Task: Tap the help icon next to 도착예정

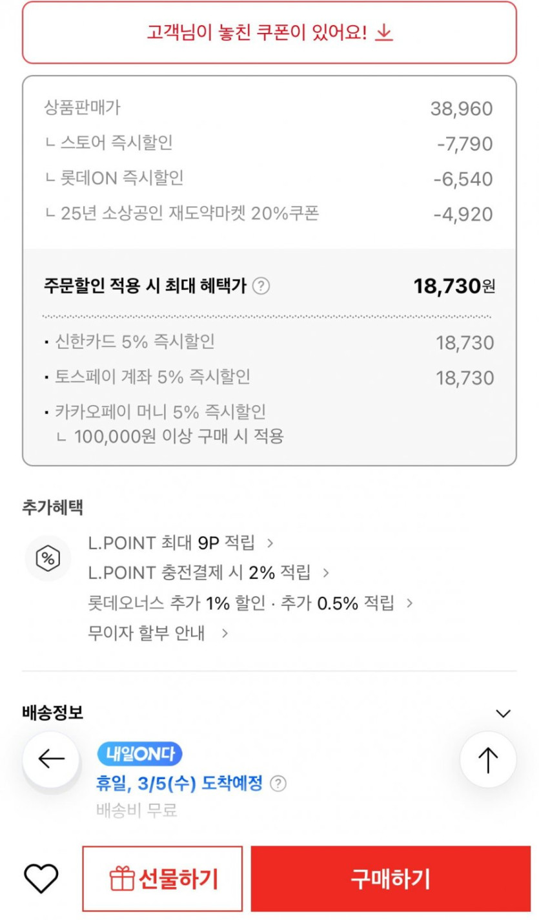Action: 278,784
